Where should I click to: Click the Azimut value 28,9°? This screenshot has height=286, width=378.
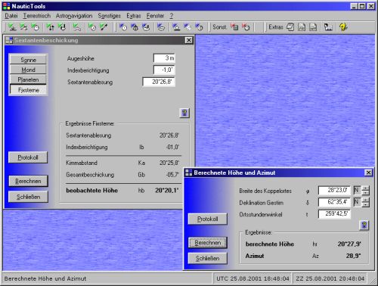point(353,256)
